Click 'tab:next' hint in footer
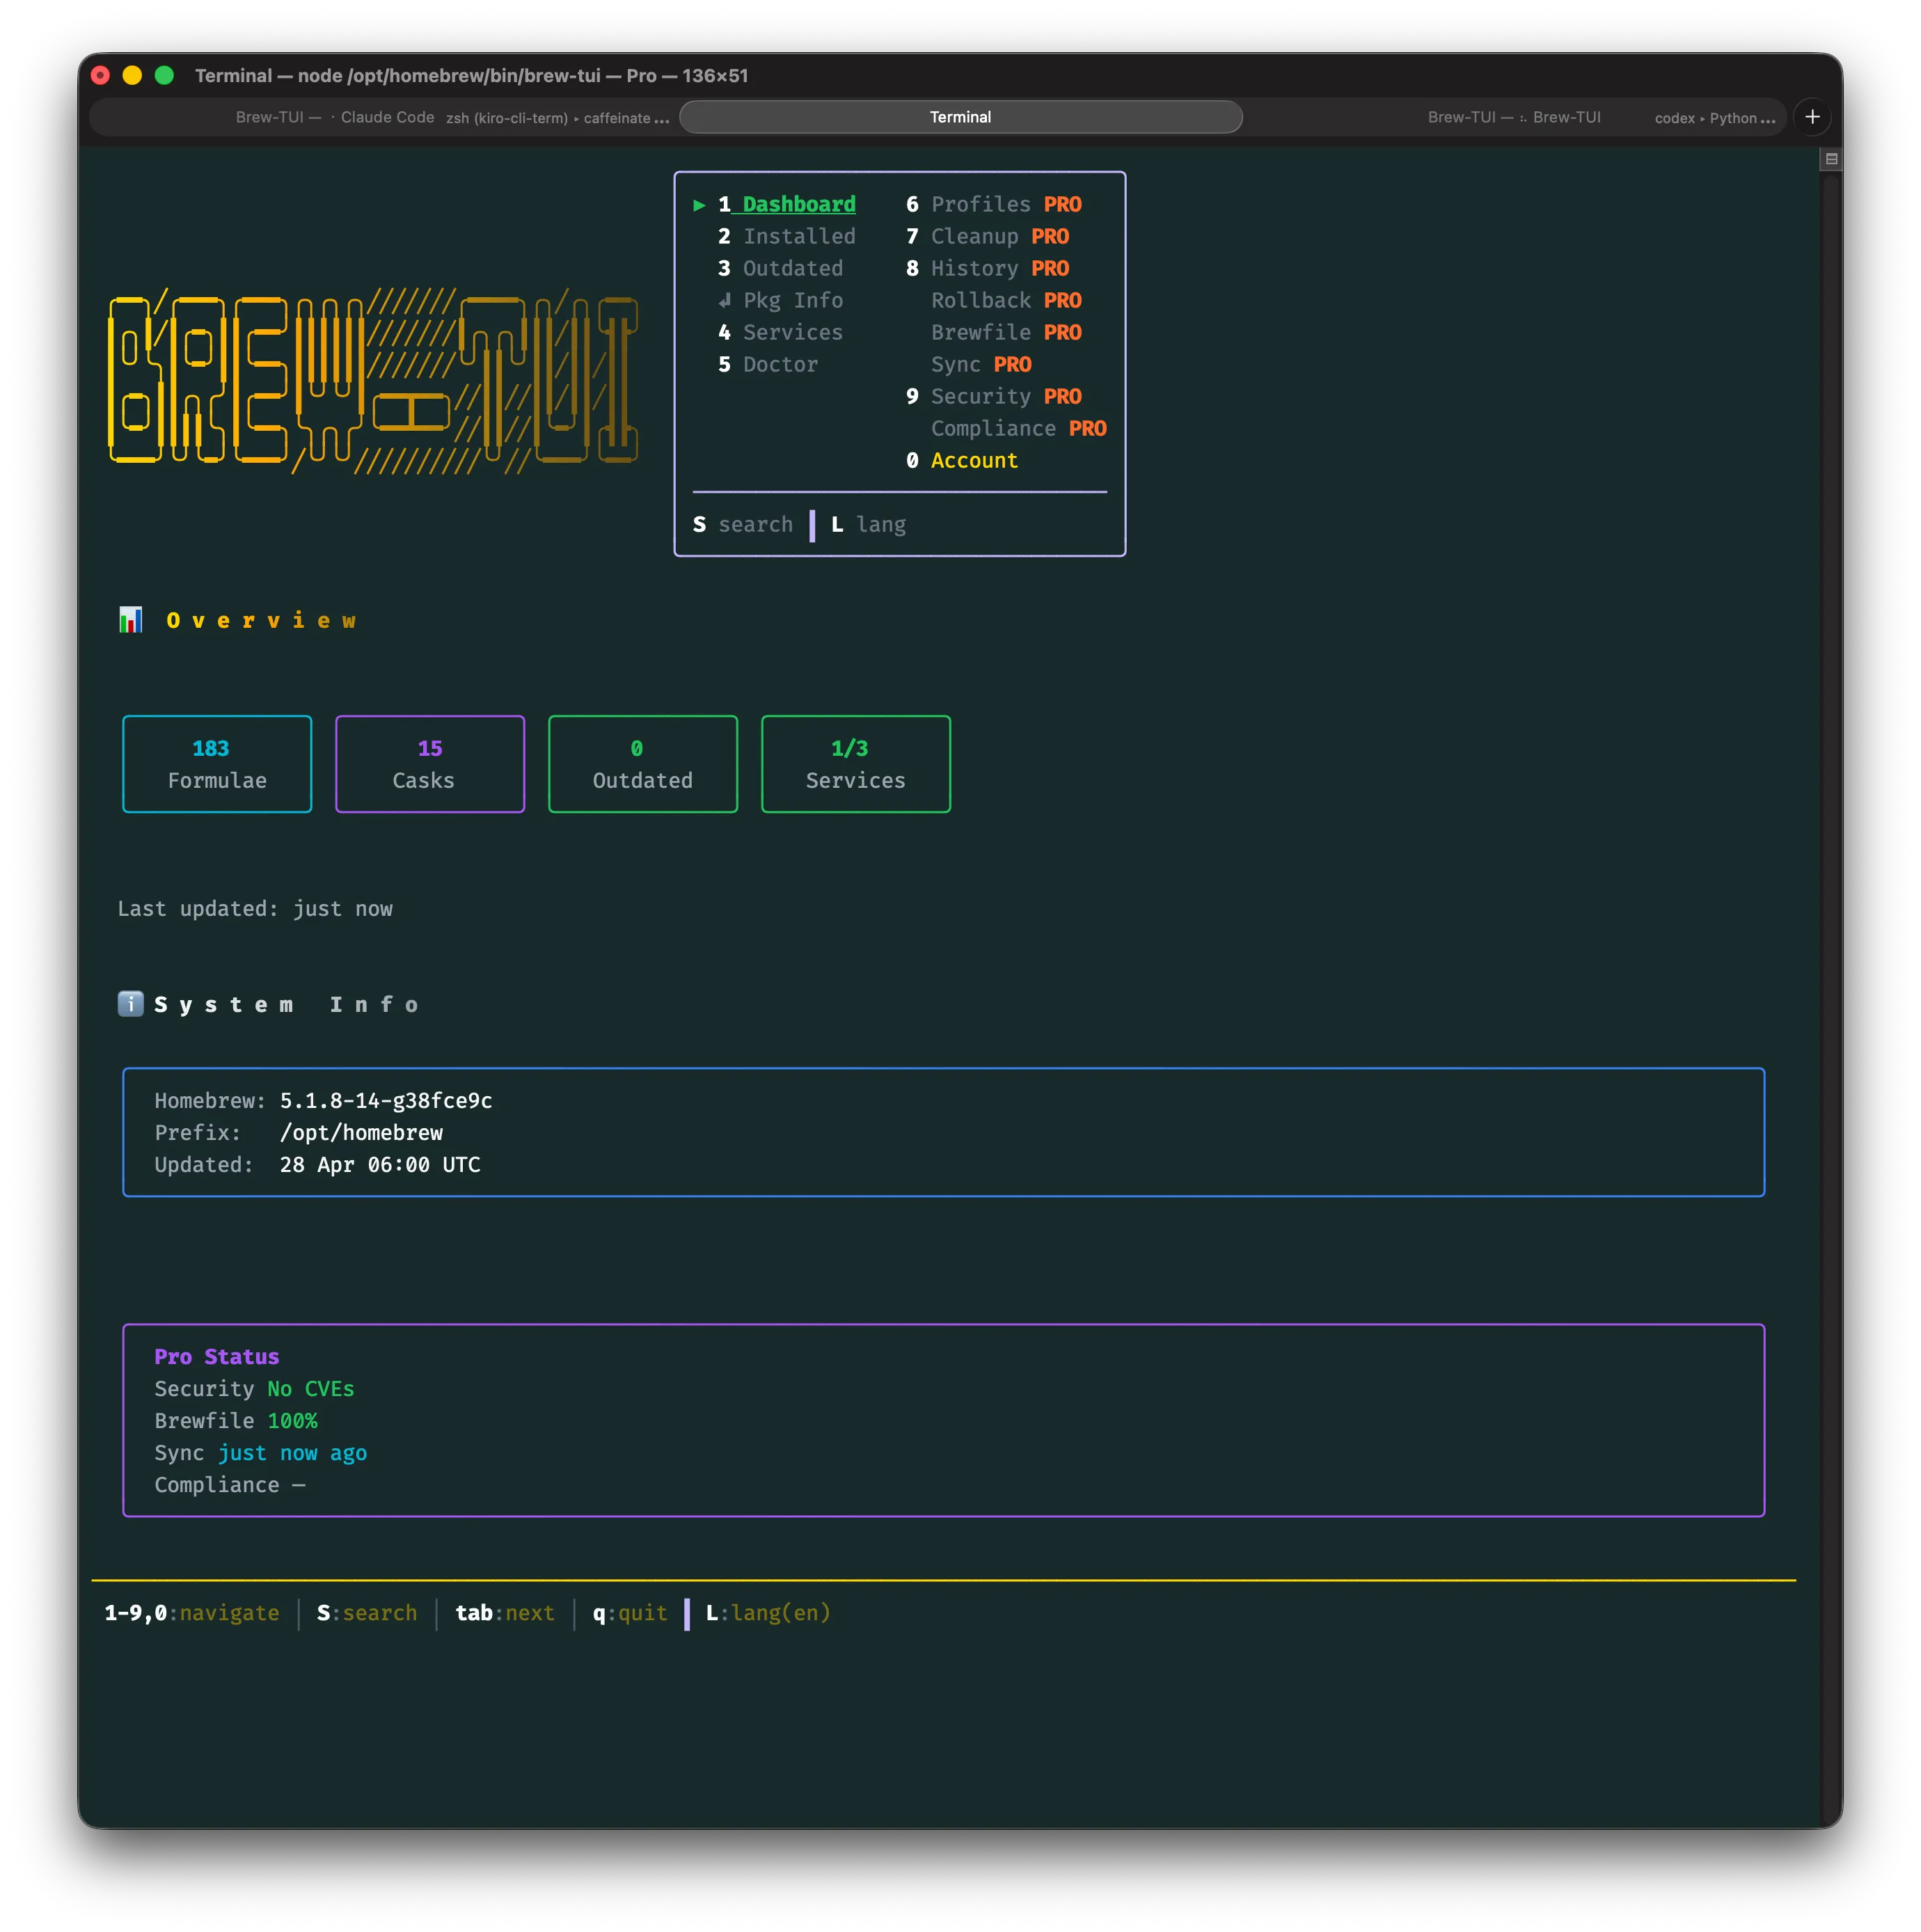 (505, 1612)
